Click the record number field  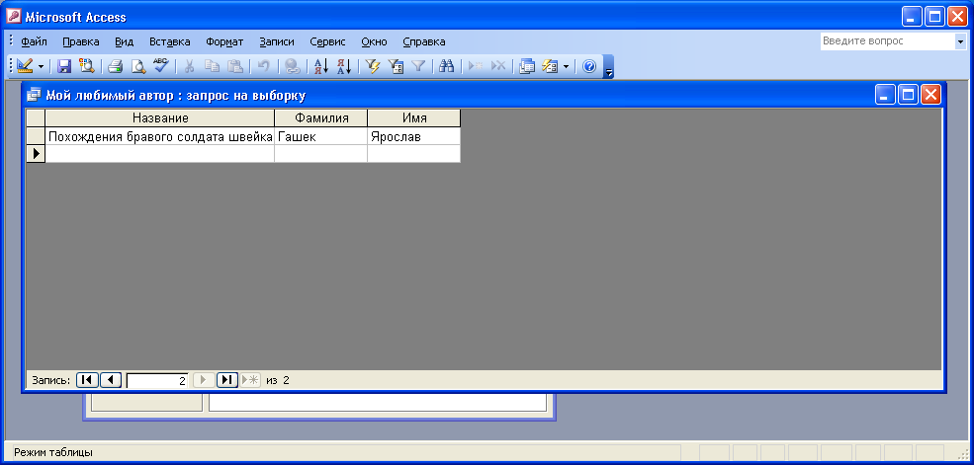click(x=158, y=381)
